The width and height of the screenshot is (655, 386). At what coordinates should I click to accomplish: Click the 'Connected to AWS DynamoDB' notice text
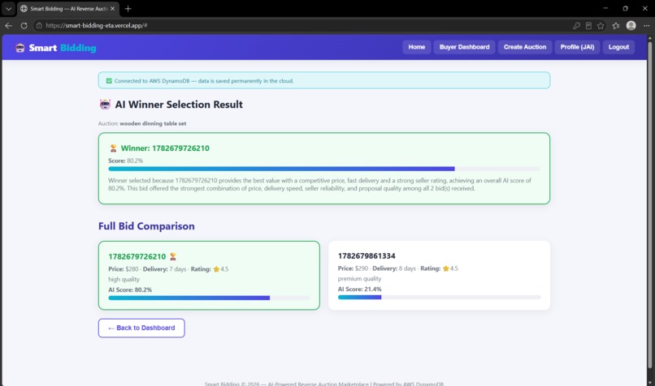(x=204, y=81)
